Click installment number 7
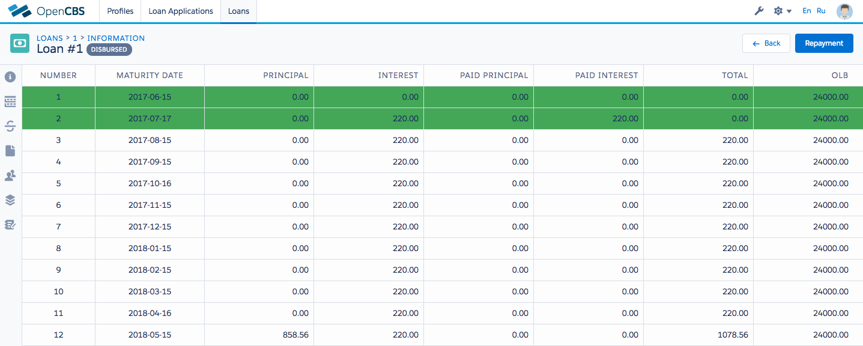The width and height of the screenshot is (863, 346). point(58,226)
